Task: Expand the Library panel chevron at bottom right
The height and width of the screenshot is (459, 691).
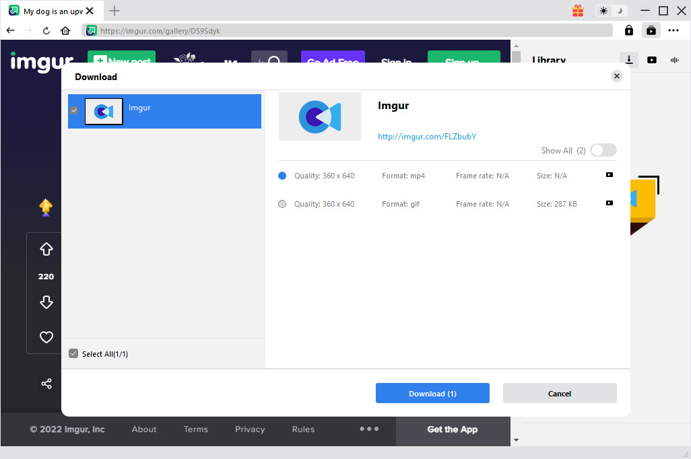Action: [516, 439]
